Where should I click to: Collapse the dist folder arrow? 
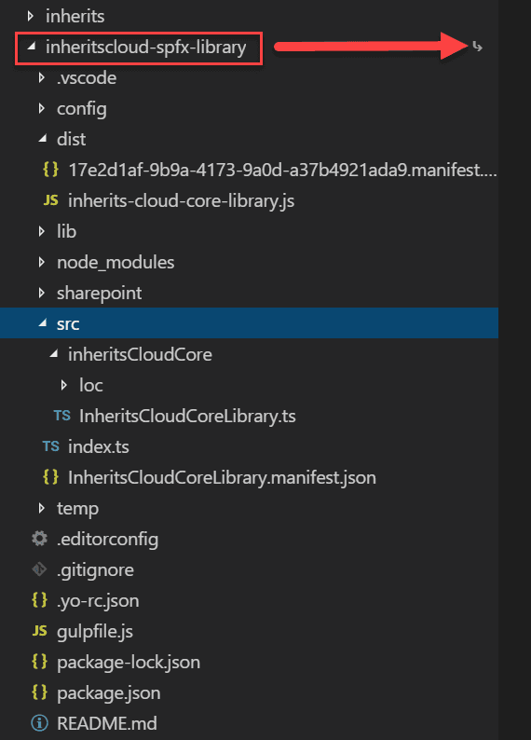43,138
